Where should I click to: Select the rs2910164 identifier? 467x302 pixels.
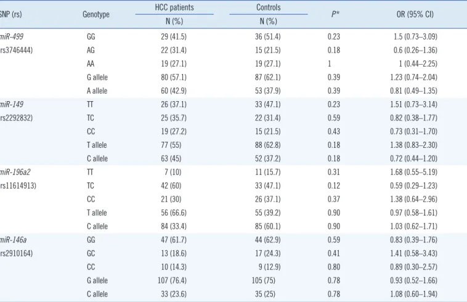coord(16,253)
